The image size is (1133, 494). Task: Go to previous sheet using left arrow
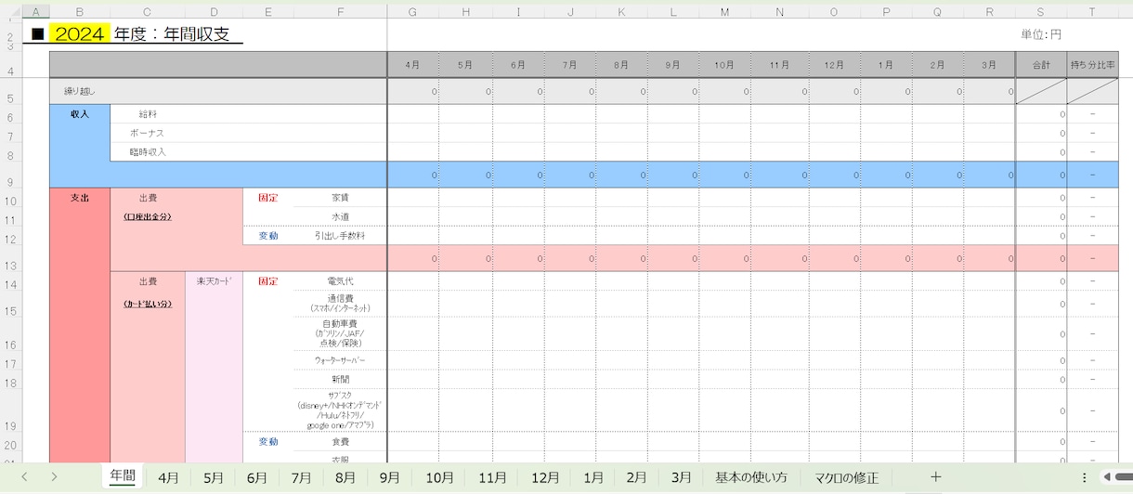pos(24,477)
